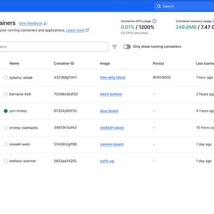Click the containers list search input
Screen dimensions: 214x214
(53, 47)
